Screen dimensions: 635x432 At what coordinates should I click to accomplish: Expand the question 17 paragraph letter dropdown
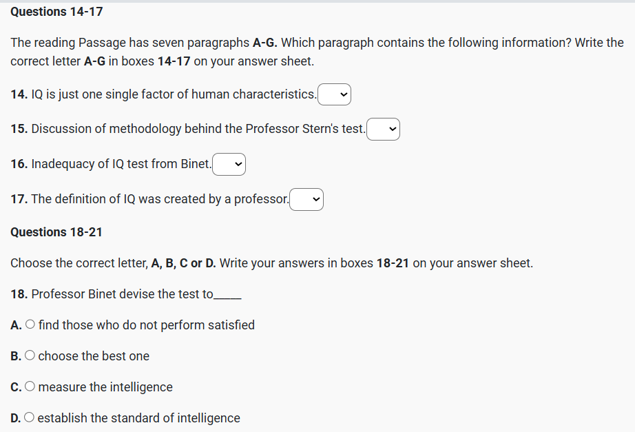tap(306, 199)
